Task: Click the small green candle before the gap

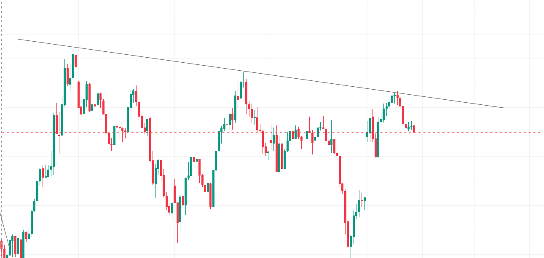Action: [x=364, y=199]
